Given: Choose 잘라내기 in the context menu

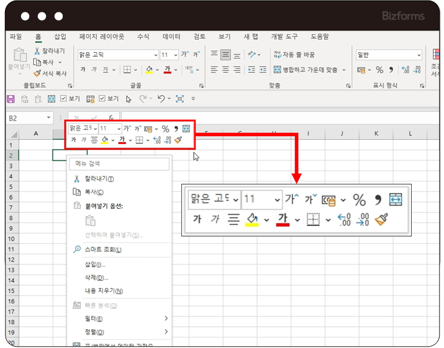Looking at the screenshot, I should (103, 178).
